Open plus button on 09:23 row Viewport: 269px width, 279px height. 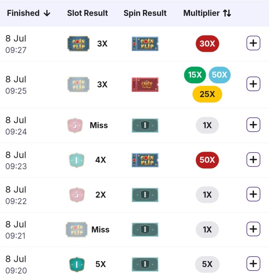[x=253, y=160]
